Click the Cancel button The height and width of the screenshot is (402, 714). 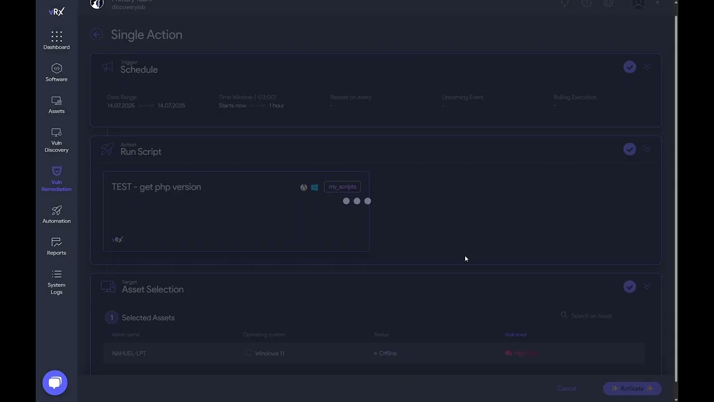pyautogui.click(x=567, y=389)
